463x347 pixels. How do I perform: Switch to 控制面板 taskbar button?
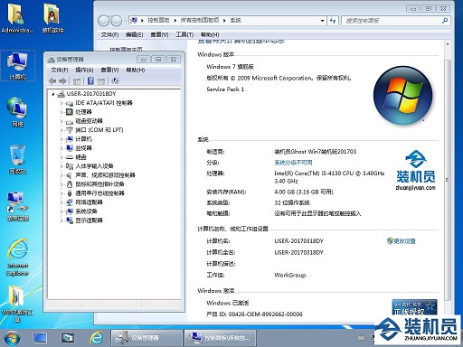[221, 338]
